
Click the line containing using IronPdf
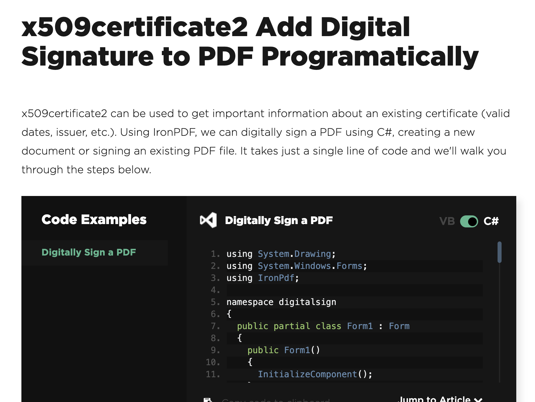pos(262,278)
